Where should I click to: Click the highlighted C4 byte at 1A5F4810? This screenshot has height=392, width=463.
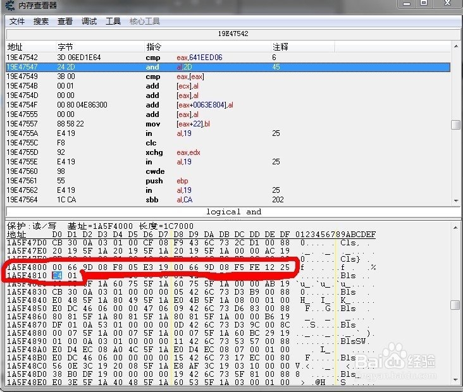[x=57, y=276]
